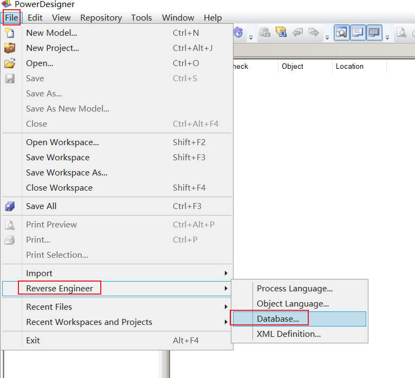
Task: Click the Save floppy disk icon
Action: click(10, 79)
